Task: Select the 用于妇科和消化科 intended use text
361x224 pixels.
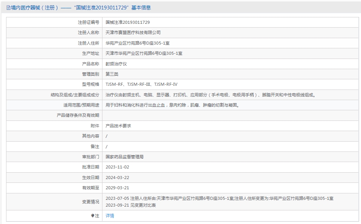Action: click(173, 105)
